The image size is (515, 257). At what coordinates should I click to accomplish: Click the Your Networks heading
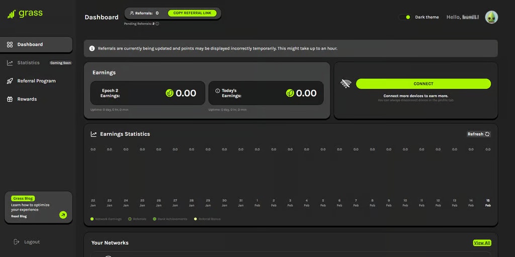pyautogui.click(x=110, y=243)
